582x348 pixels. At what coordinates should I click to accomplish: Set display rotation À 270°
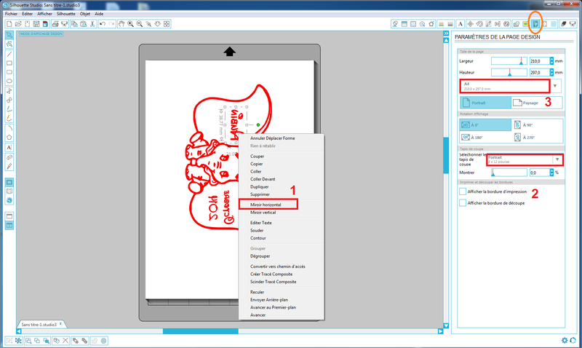point(537,138)
